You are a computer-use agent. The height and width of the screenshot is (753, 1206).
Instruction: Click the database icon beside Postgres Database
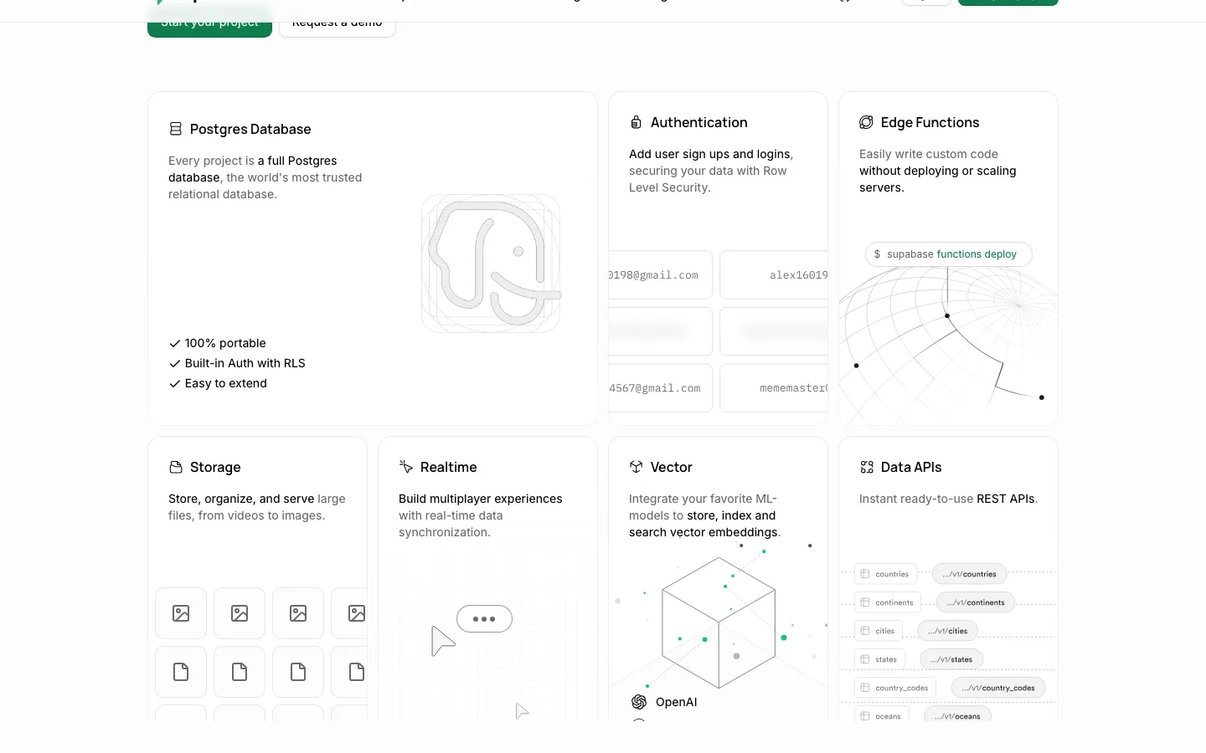176,129
